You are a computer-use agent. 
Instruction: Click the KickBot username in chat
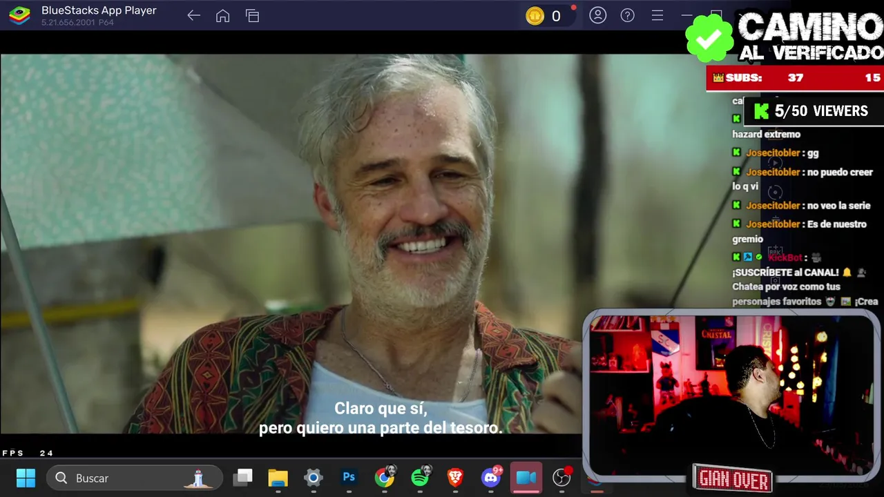(x=785, y=257)
